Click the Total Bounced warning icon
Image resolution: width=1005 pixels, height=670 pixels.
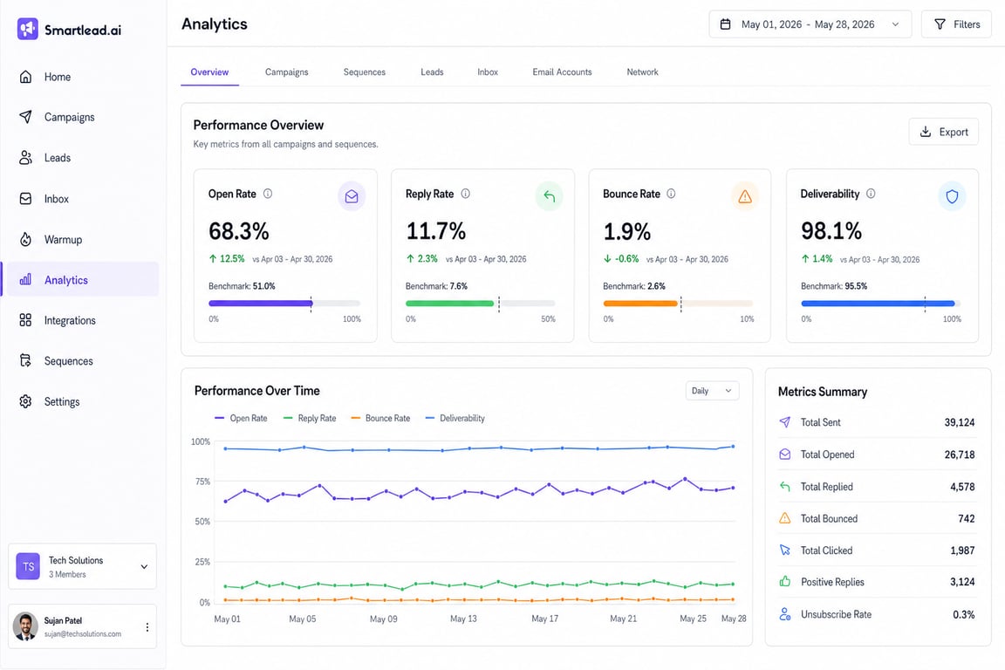785,518
